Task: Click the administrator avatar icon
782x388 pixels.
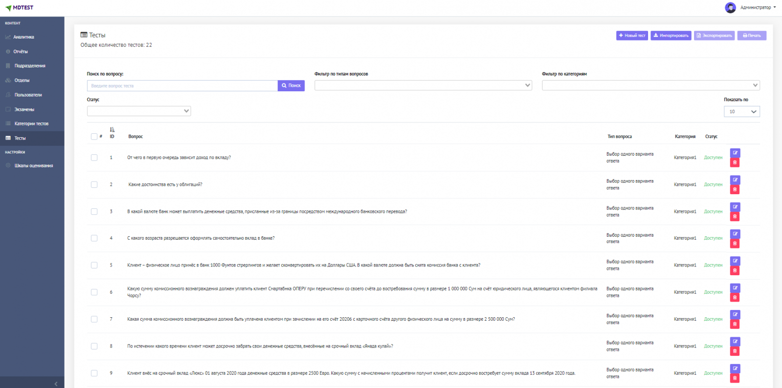Action: [x=730, y=8]
